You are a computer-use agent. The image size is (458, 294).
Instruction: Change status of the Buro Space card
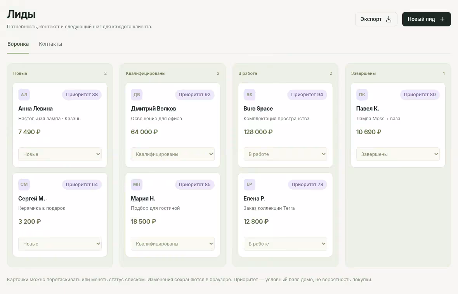(285, 154)
